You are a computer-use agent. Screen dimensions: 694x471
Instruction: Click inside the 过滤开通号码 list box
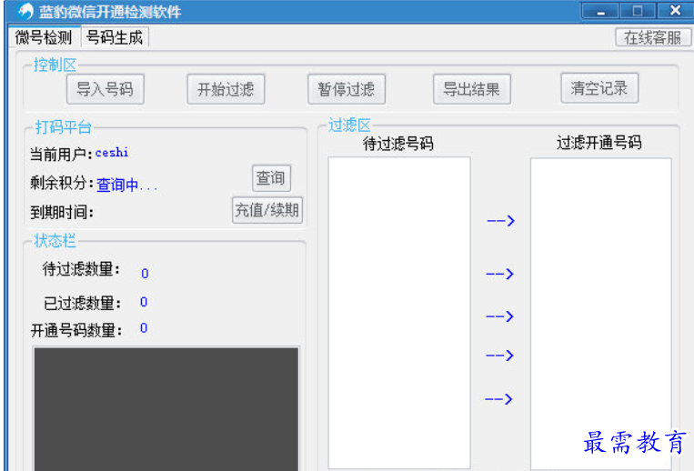601,314
